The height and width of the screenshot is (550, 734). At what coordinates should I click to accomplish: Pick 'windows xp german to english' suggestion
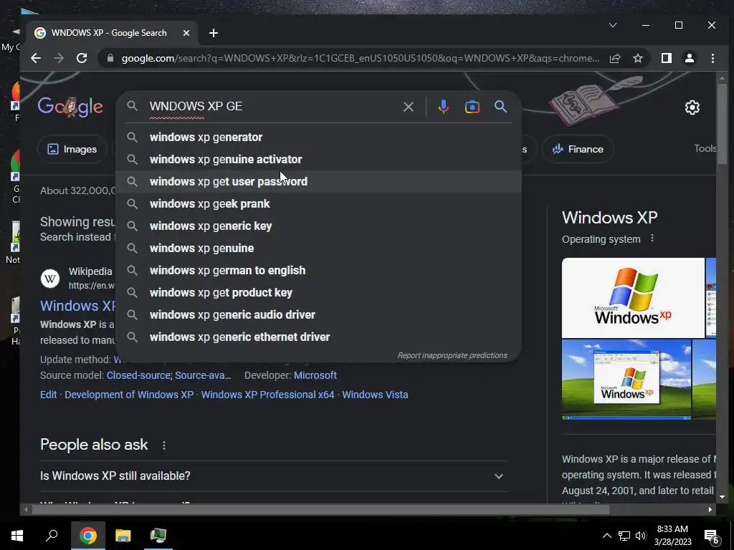pyautogui.click(x=318, y=270)
